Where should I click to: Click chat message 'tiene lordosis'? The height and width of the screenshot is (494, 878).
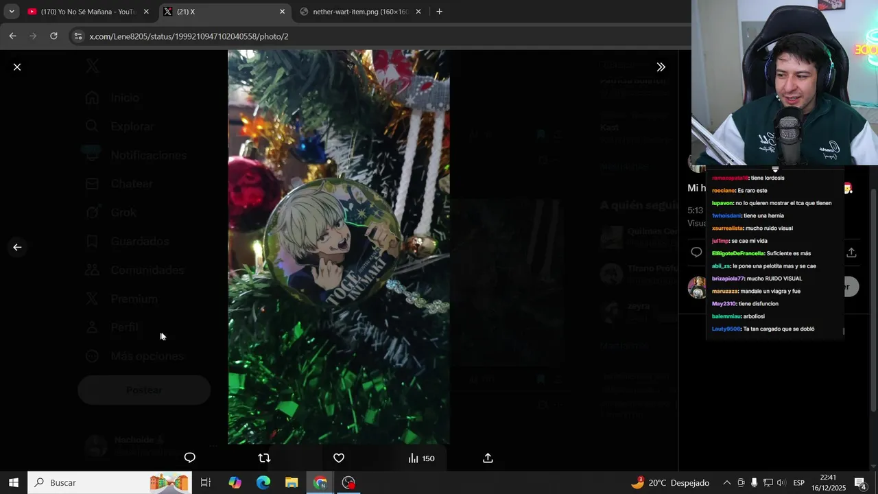[x=767, y=178]
